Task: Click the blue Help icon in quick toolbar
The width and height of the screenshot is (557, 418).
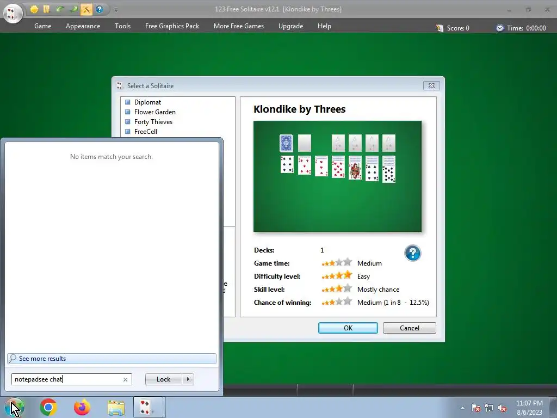Action: (x=100, y=9)
